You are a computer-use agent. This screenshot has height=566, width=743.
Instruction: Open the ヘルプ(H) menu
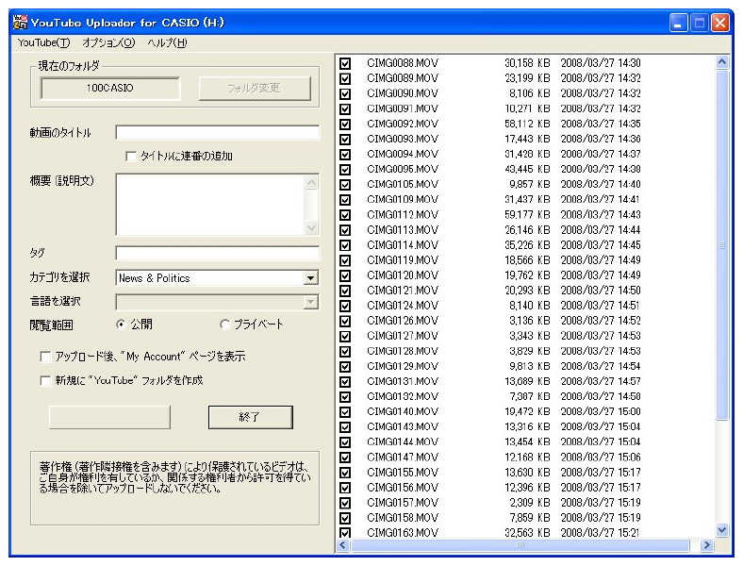(167, 42)
